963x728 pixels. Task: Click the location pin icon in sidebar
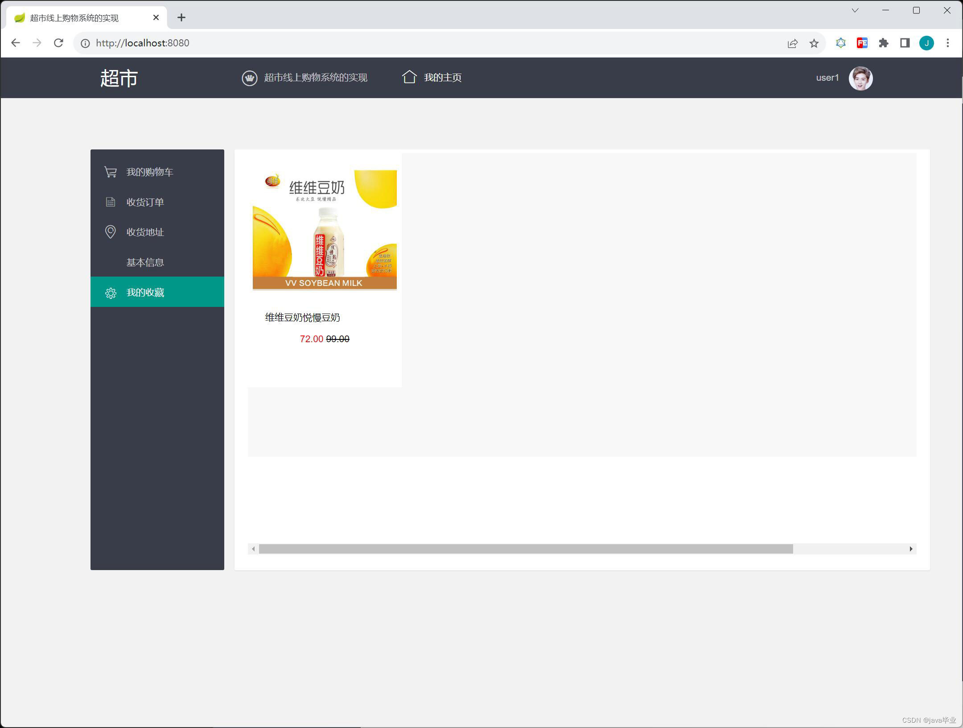click(110, 232)
